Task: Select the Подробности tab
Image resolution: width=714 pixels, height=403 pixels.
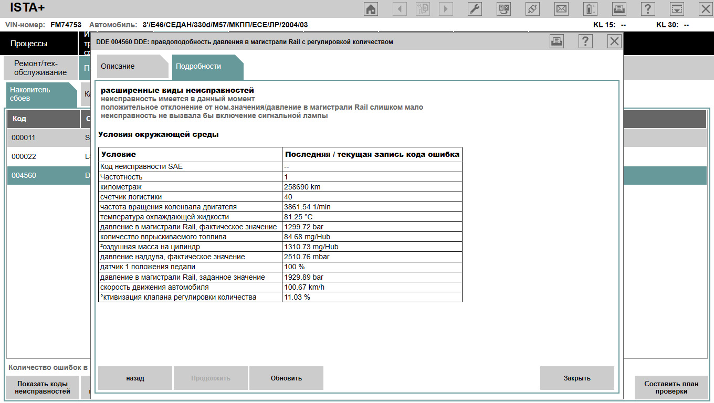Action: pos(207,67)
